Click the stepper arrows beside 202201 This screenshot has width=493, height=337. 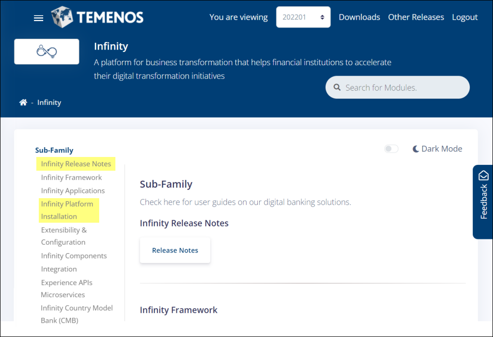tap(323, 17)
